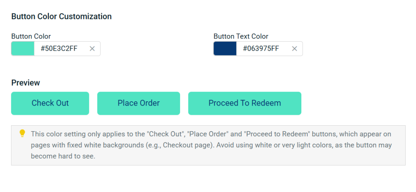Click the Preview section heading

click(x=26, y=83)
